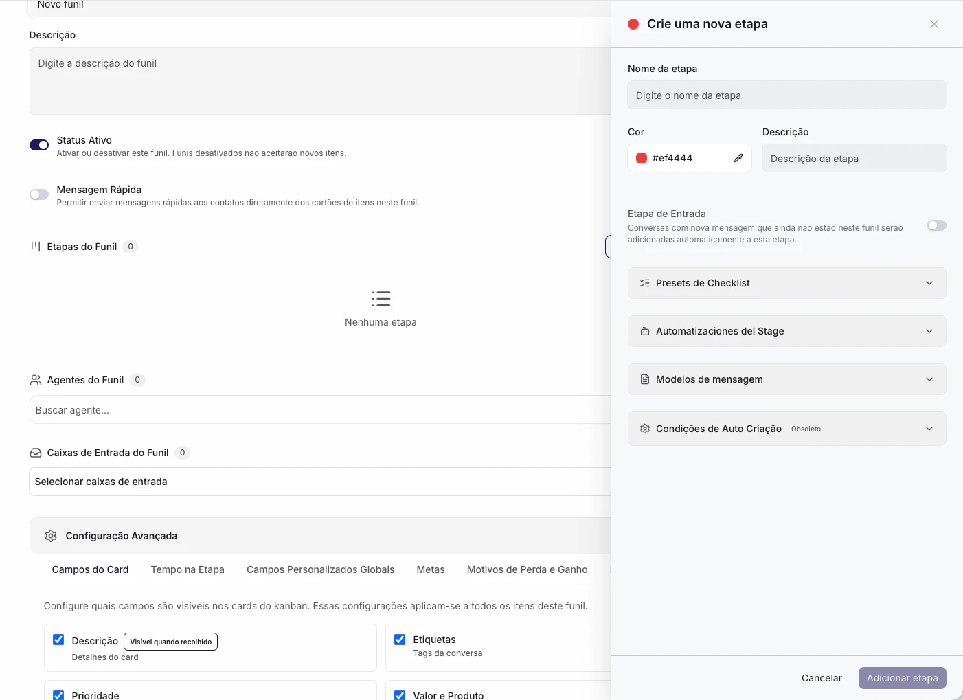Turn on the Etapa de Entrada switch
963x700 pixels.
937,225
